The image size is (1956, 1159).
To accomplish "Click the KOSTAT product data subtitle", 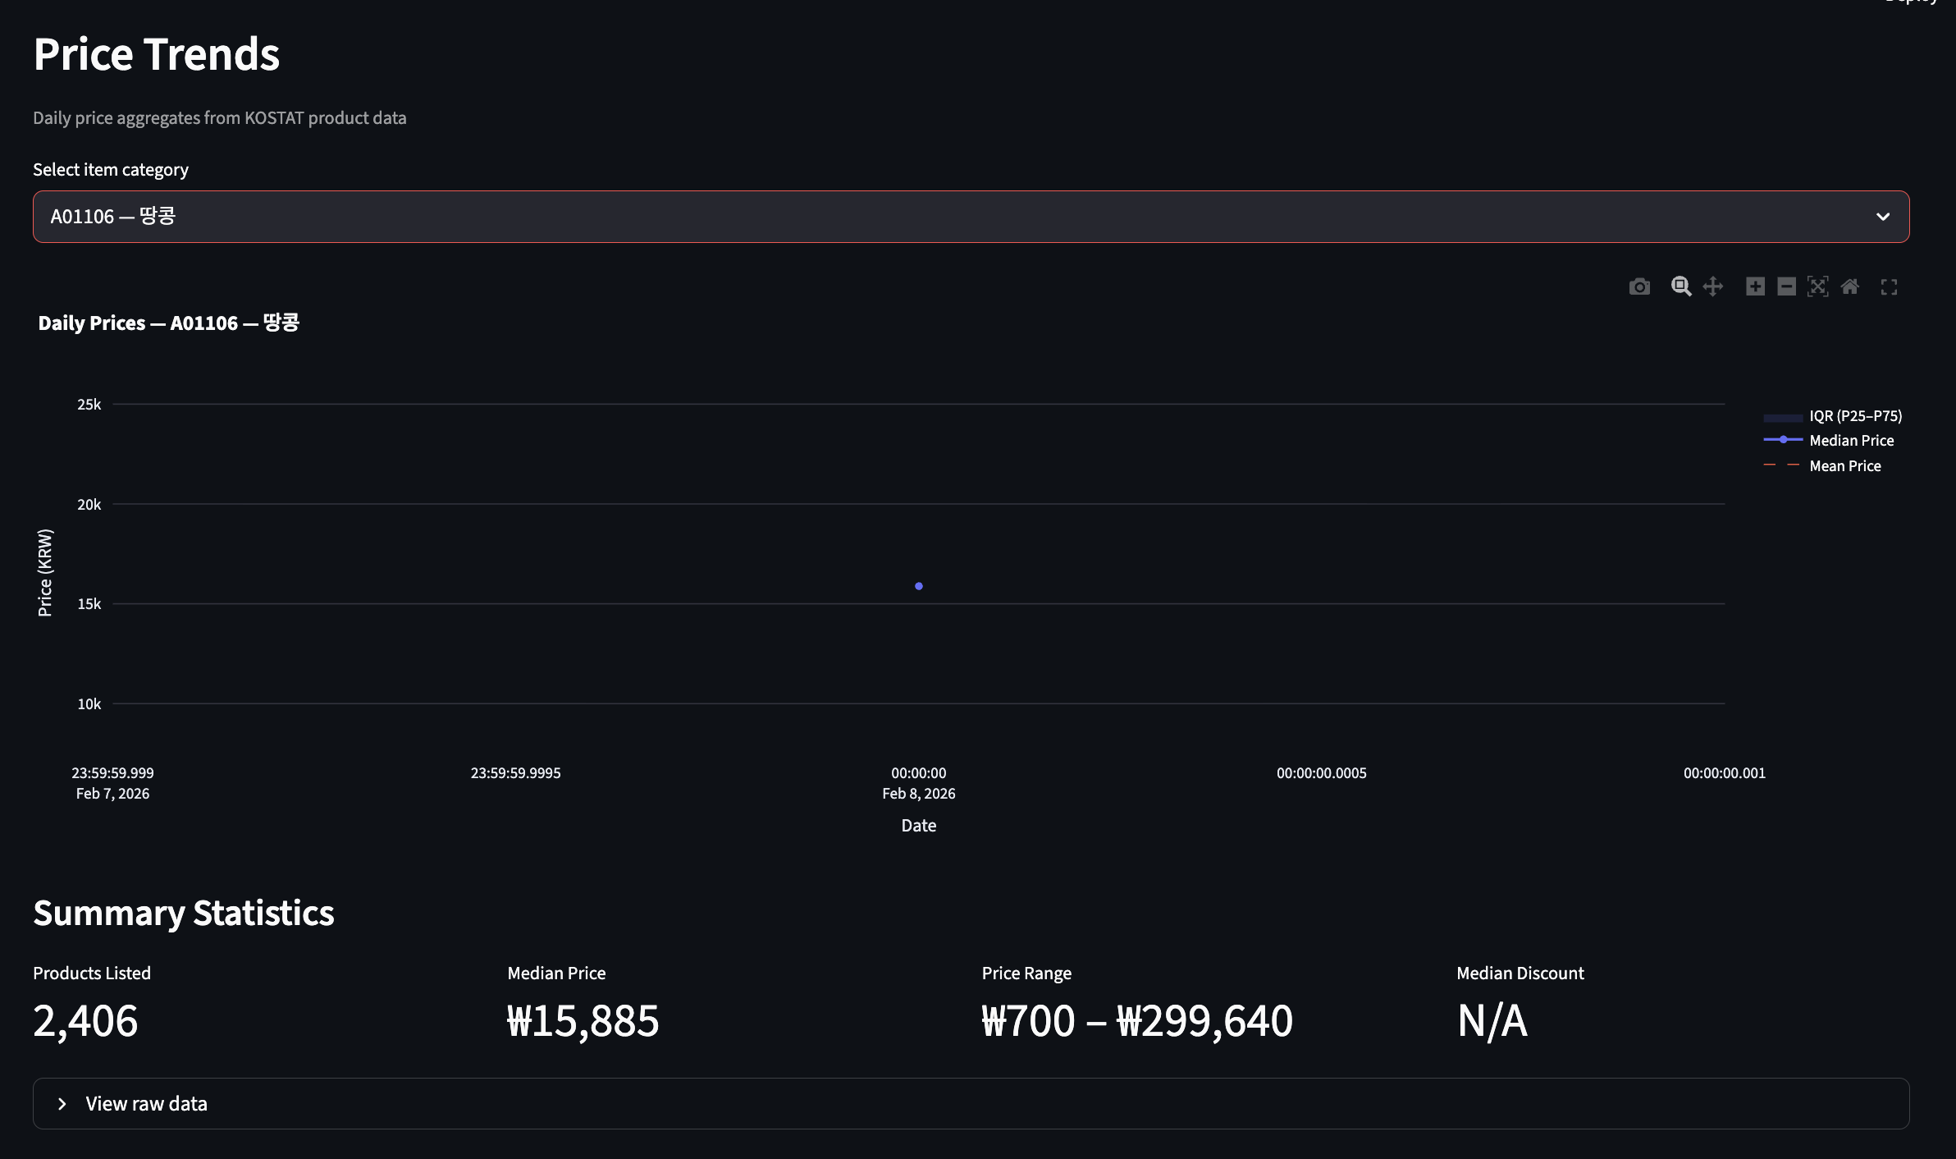I will (219, 118).
